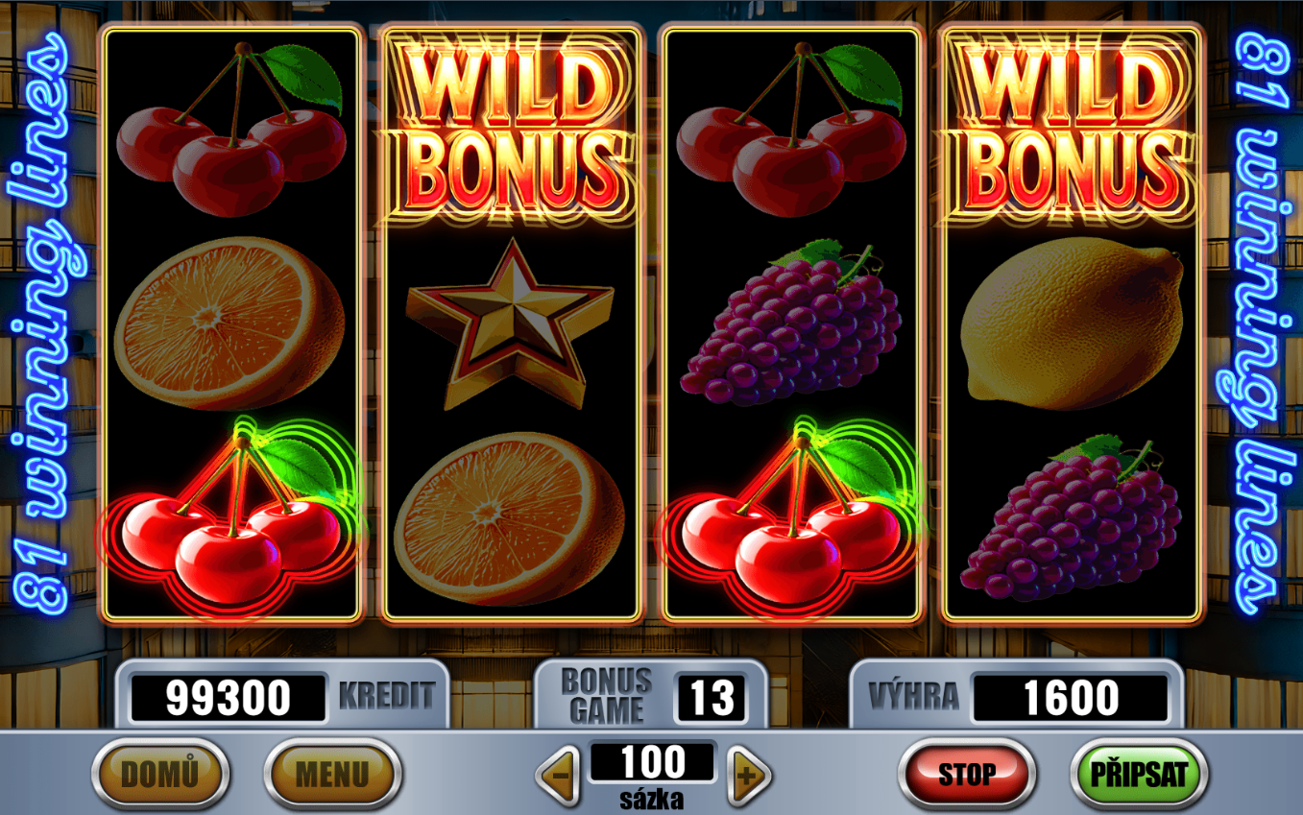
Task: Select the gold star symbol
Action: click(510, 323)
